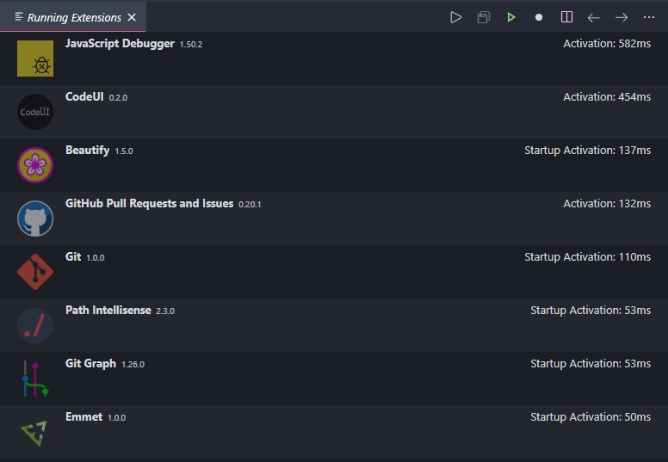Click the outlined start debugging play icon
668x462 pixels.
pyautogui.click(x=456, y=17)
